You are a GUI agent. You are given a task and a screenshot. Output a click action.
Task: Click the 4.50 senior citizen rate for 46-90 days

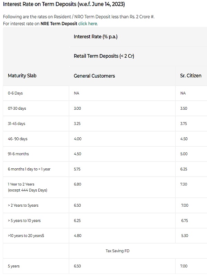184,139
